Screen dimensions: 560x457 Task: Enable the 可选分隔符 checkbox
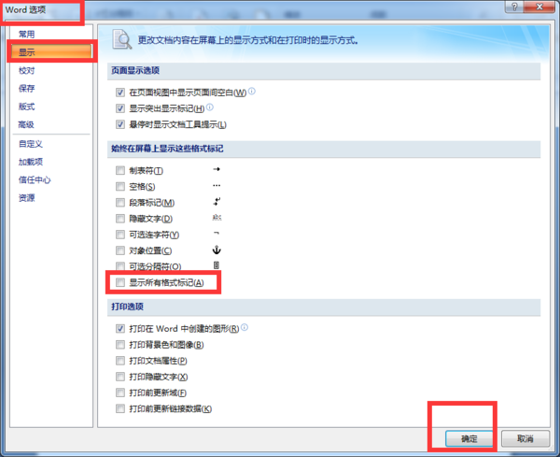[x=120, y=266]
